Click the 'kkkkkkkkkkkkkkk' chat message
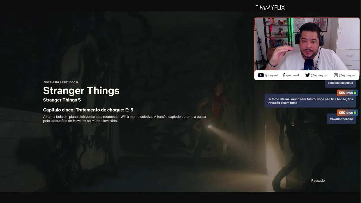 (x=340, y=83)
